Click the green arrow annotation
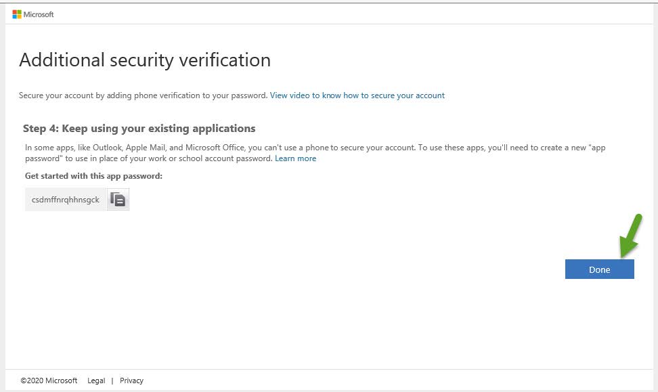The width and height of the screenshot is (658, 392). (630, 236)
